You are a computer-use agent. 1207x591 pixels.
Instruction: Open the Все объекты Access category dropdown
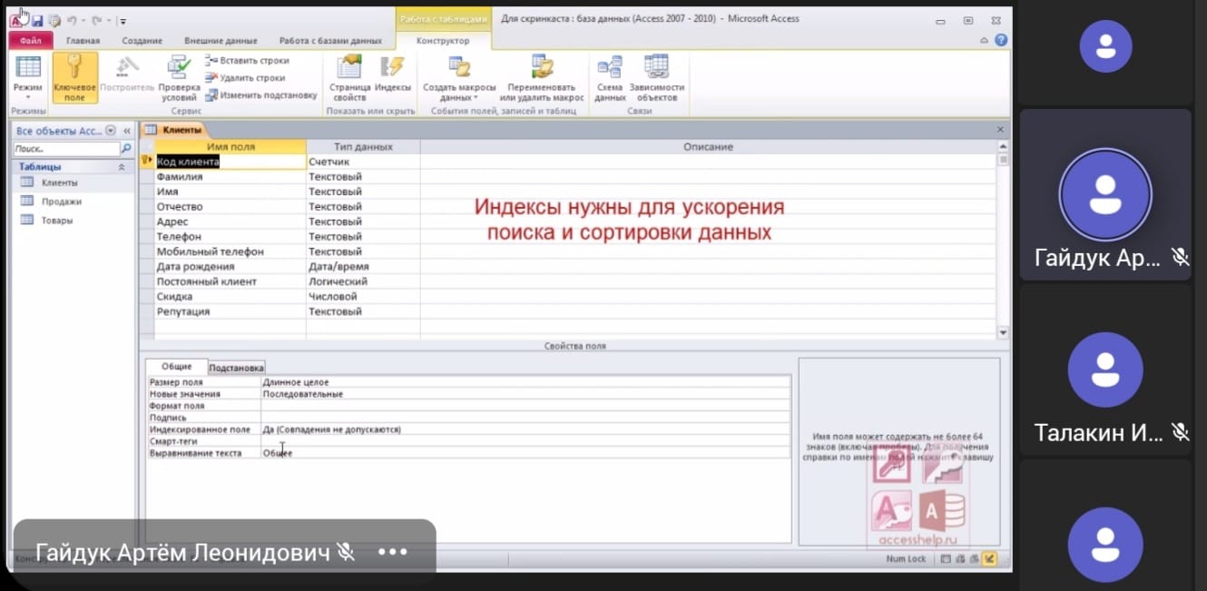[x=111, y=131]
